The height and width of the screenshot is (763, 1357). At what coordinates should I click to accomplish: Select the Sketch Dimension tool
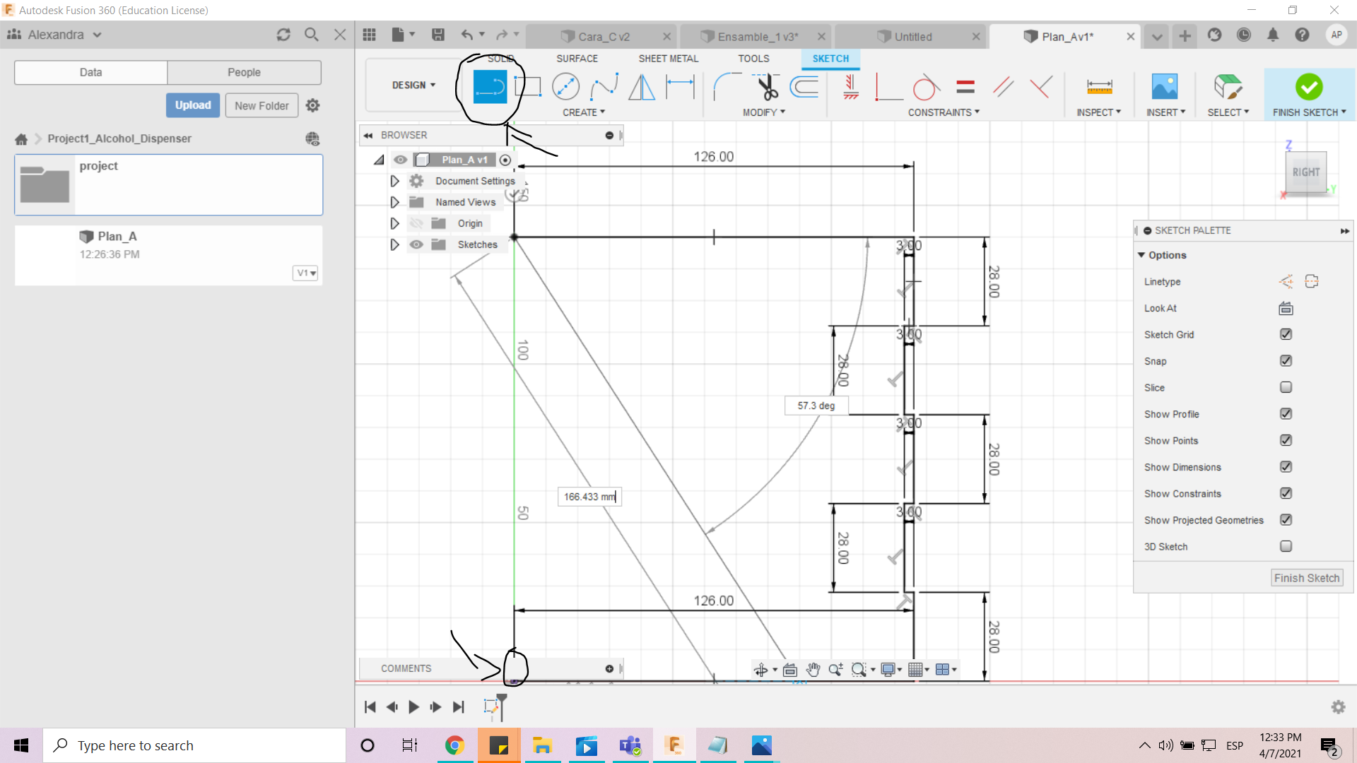coord(680,87)
